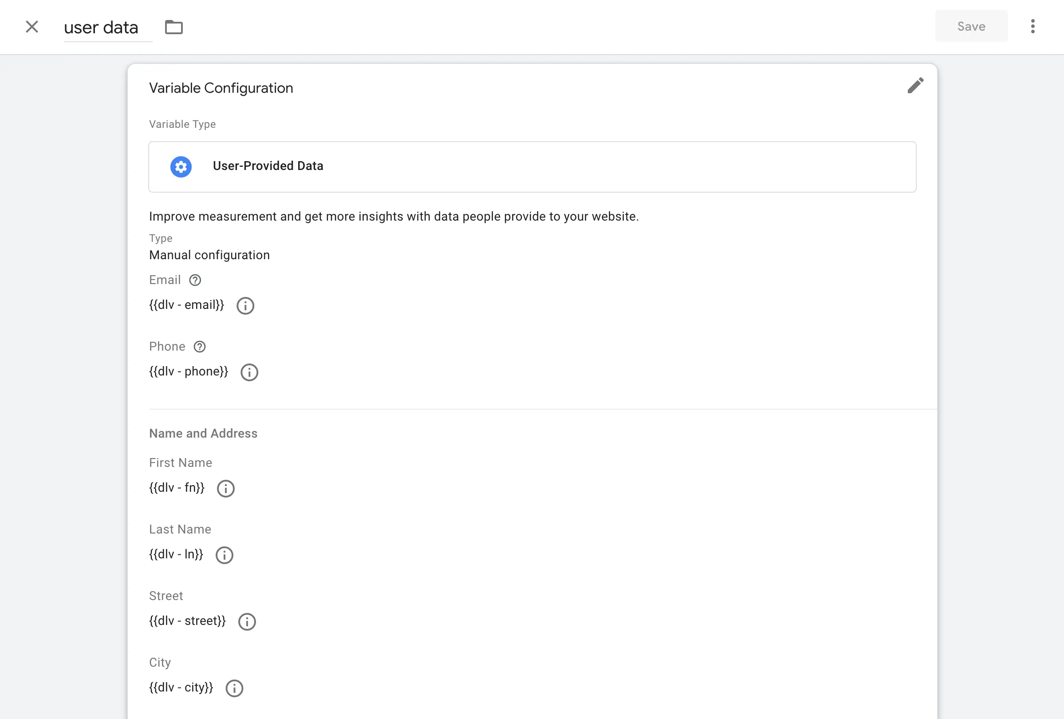This screenshot has width=1064, height=719.
Task: Show info for dlv - ln variable
Action: click(x=225, y=555)
